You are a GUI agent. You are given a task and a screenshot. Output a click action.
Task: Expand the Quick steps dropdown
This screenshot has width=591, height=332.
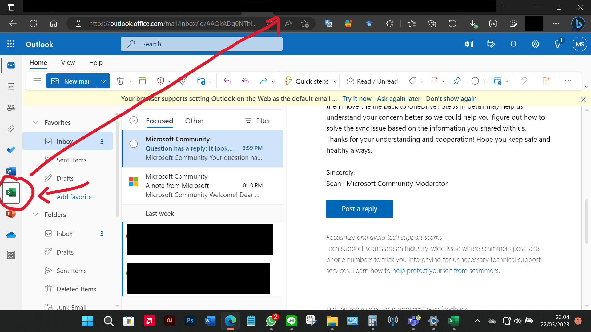tap(336, 81)
